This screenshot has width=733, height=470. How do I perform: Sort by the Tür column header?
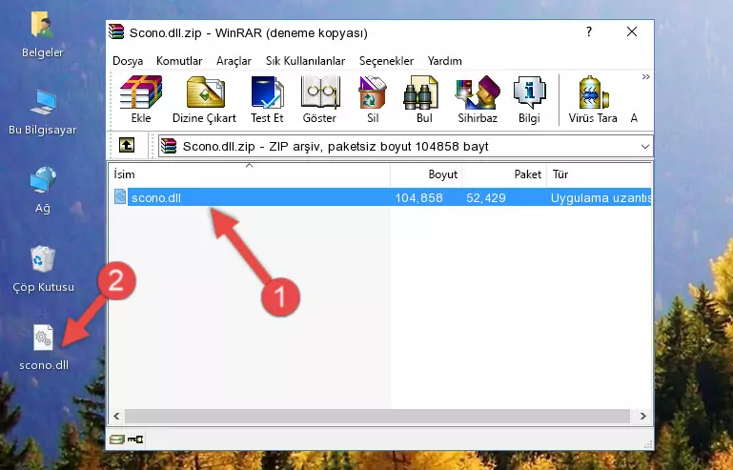pyautogui.click(x=599, y=174)
